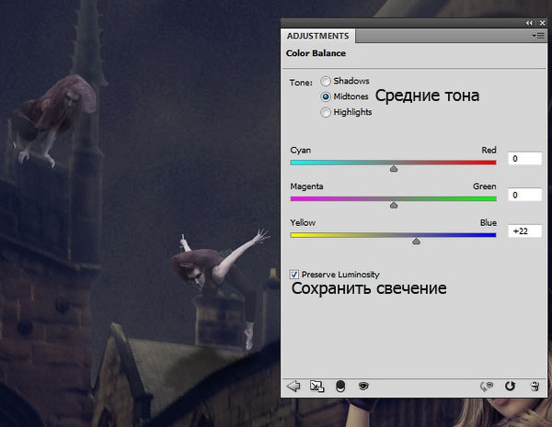
Task: Collapse Adjustments panel with double-arrow icon
Action: 529,23
